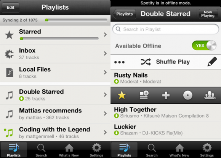Expand the Starred playlist chevron
221x158 pixels.
tap(105, 35)
